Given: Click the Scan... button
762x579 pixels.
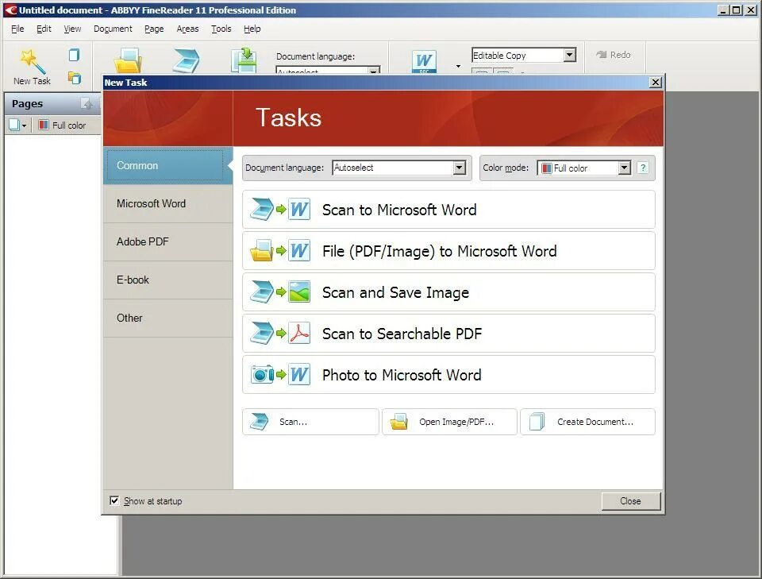Looking at the screenshot, I should pos(310,422).
